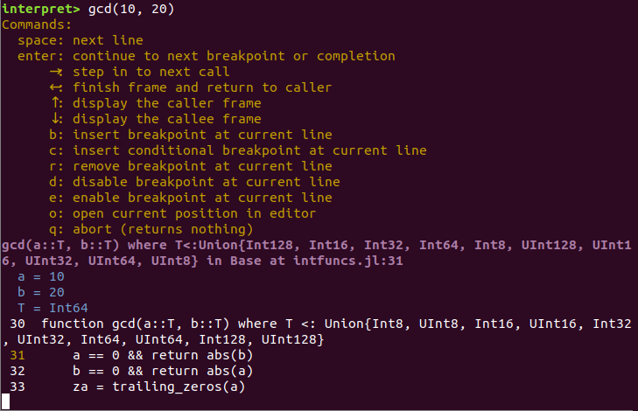Click the 'a = 10' variable line
This screenshot has height=411, width=638.
40,276
